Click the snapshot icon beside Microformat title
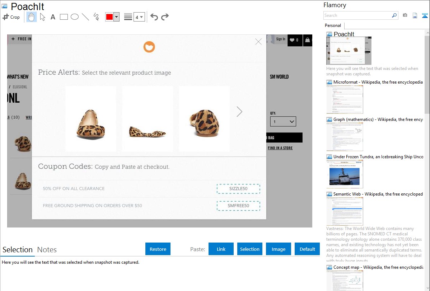Screen dimensions: 430x291 [x=329, y=82]
